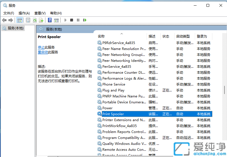Click the Services app icon in title bar
This screenshot has width=227, height=157.
point(5,6)
